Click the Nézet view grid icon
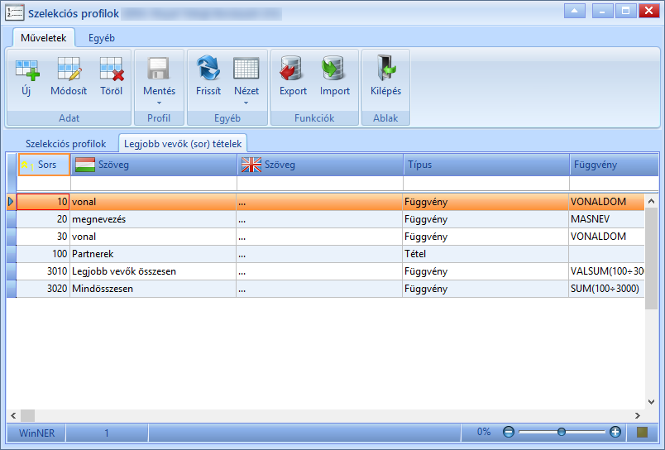The height and width of the screenshot is (450, 665). pyautogui.click(x=246, y=69)
